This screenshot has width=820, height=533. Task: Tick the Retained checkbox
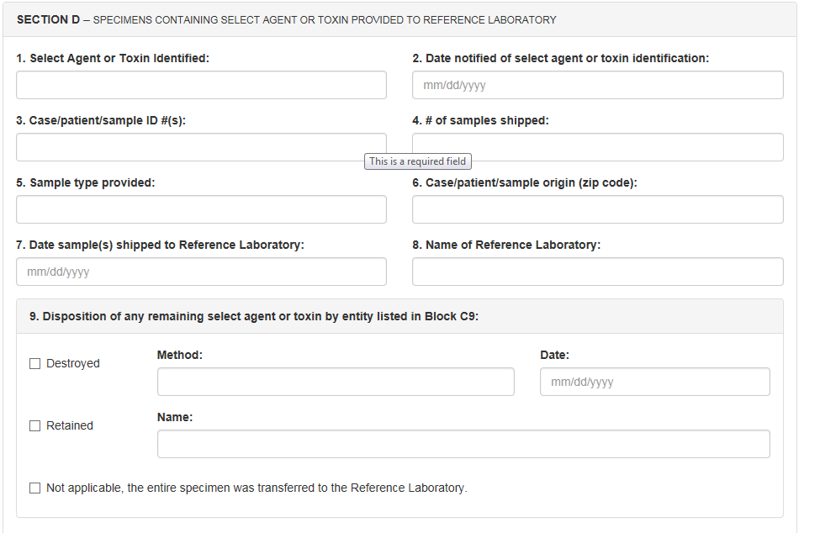pos(35,426)
